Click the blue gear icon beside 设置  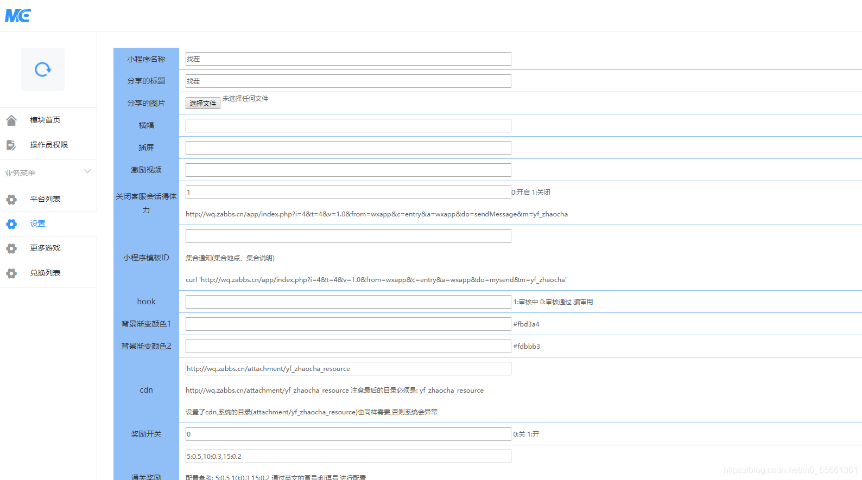click(x=11, y=224)
